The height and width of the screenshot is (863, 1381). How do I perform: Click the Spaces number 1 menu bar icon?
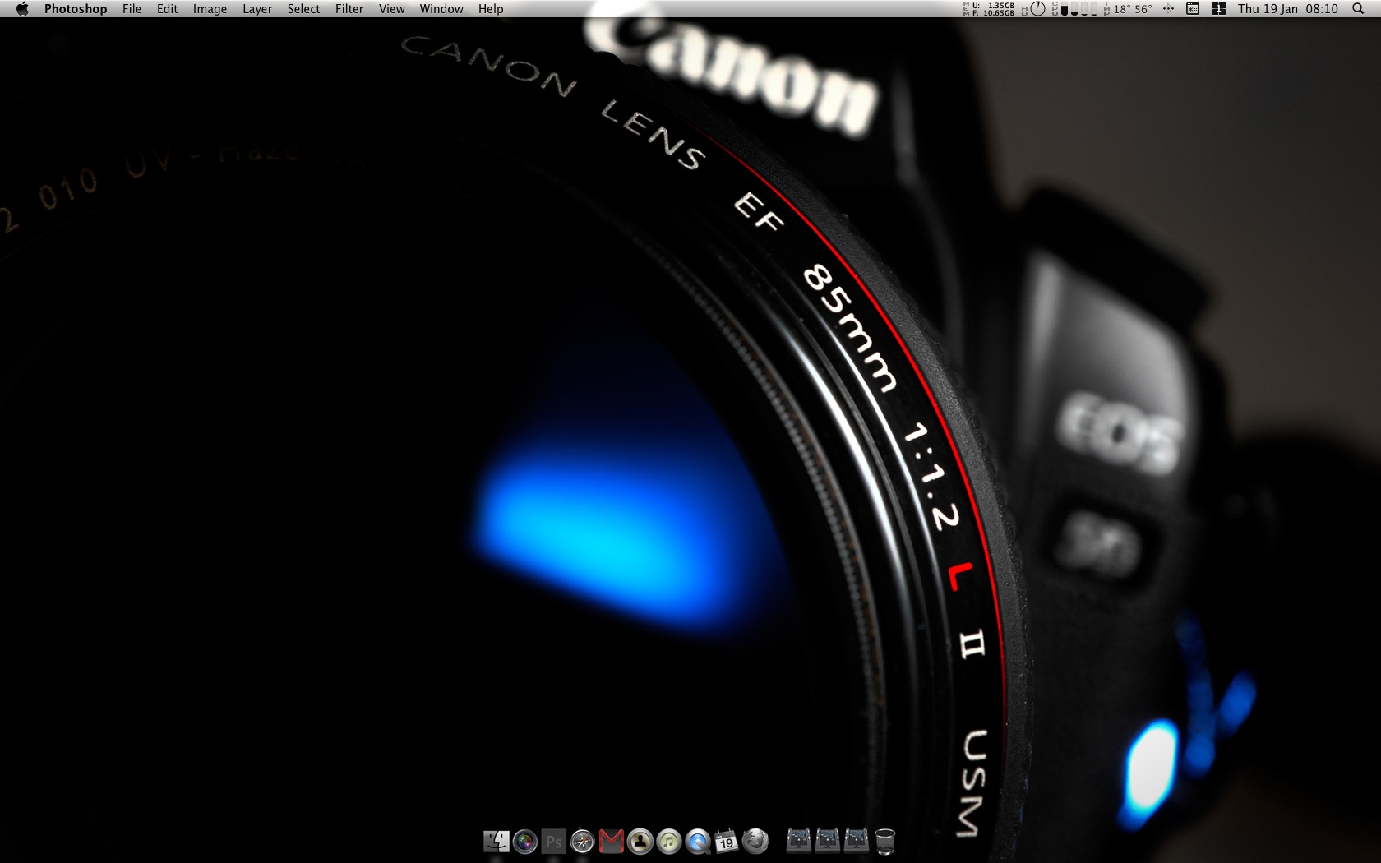(x=1218, y=8)
